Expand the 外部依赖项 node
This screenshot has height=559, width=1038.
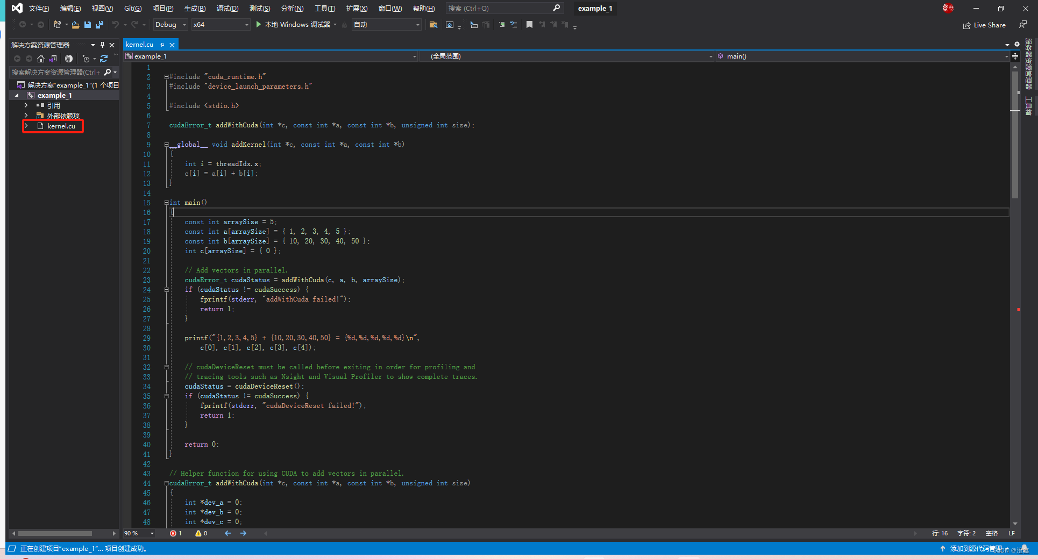(26, 115)
